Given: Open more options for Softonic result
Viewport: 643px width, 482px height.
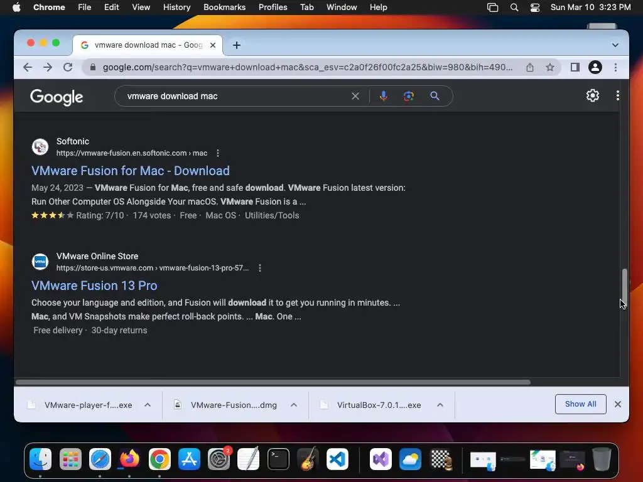Looking at the screenshot, I should coord(218,153).
